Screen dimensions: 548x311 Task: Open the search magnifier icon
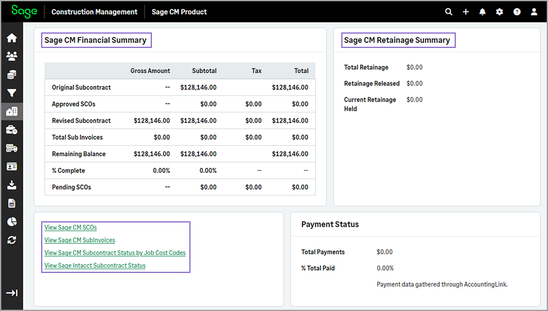coord(448,12)
